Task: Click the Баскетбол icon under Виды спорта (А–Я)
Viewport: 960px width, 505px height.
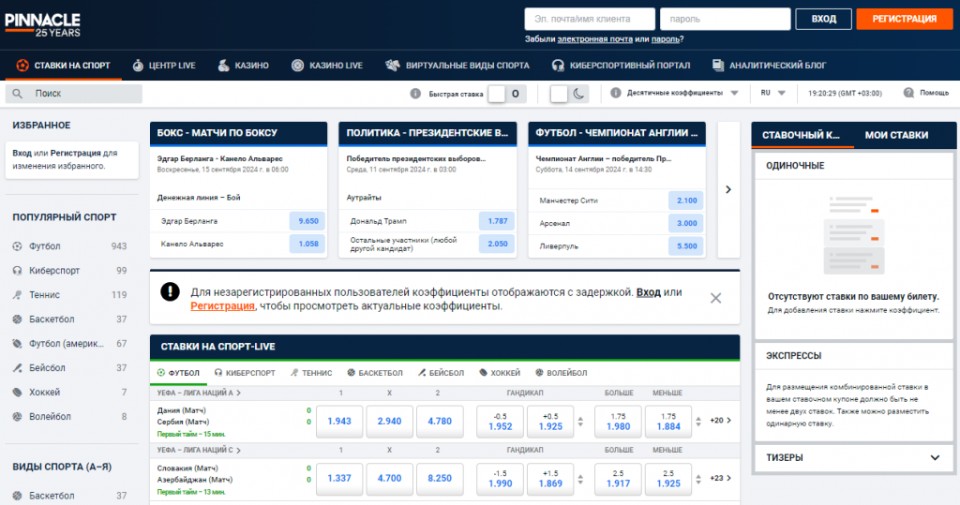Action: click(x=17, y=496)
